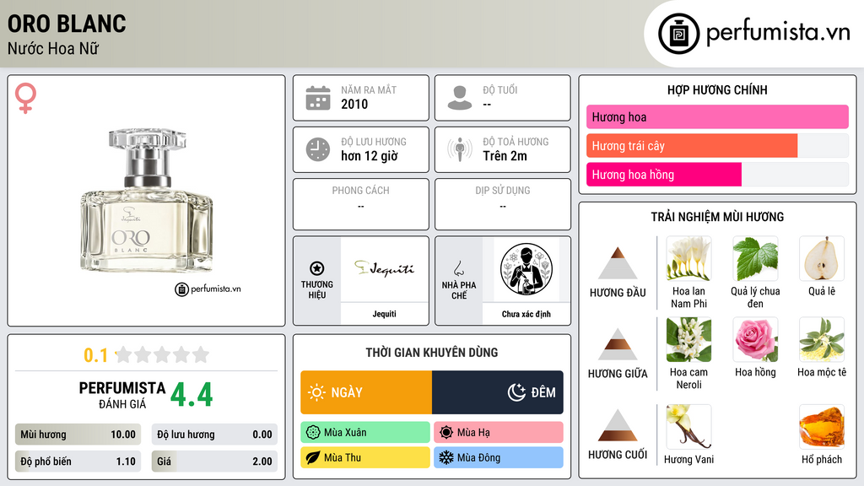Click the Trải Nghiệm Mùi Hương heading

click(717, 217)
